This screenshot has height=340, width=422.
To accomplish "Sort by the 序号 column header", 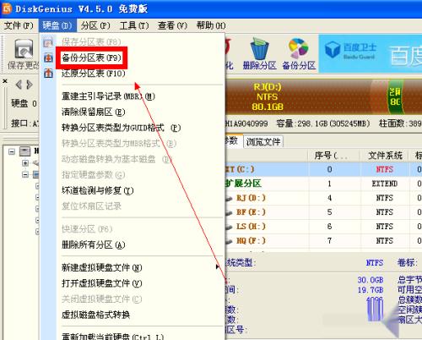I will (x=331, y=156).
